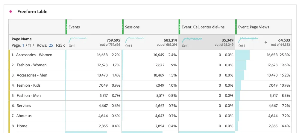Select the Events column header

click(x=74, y=27)
